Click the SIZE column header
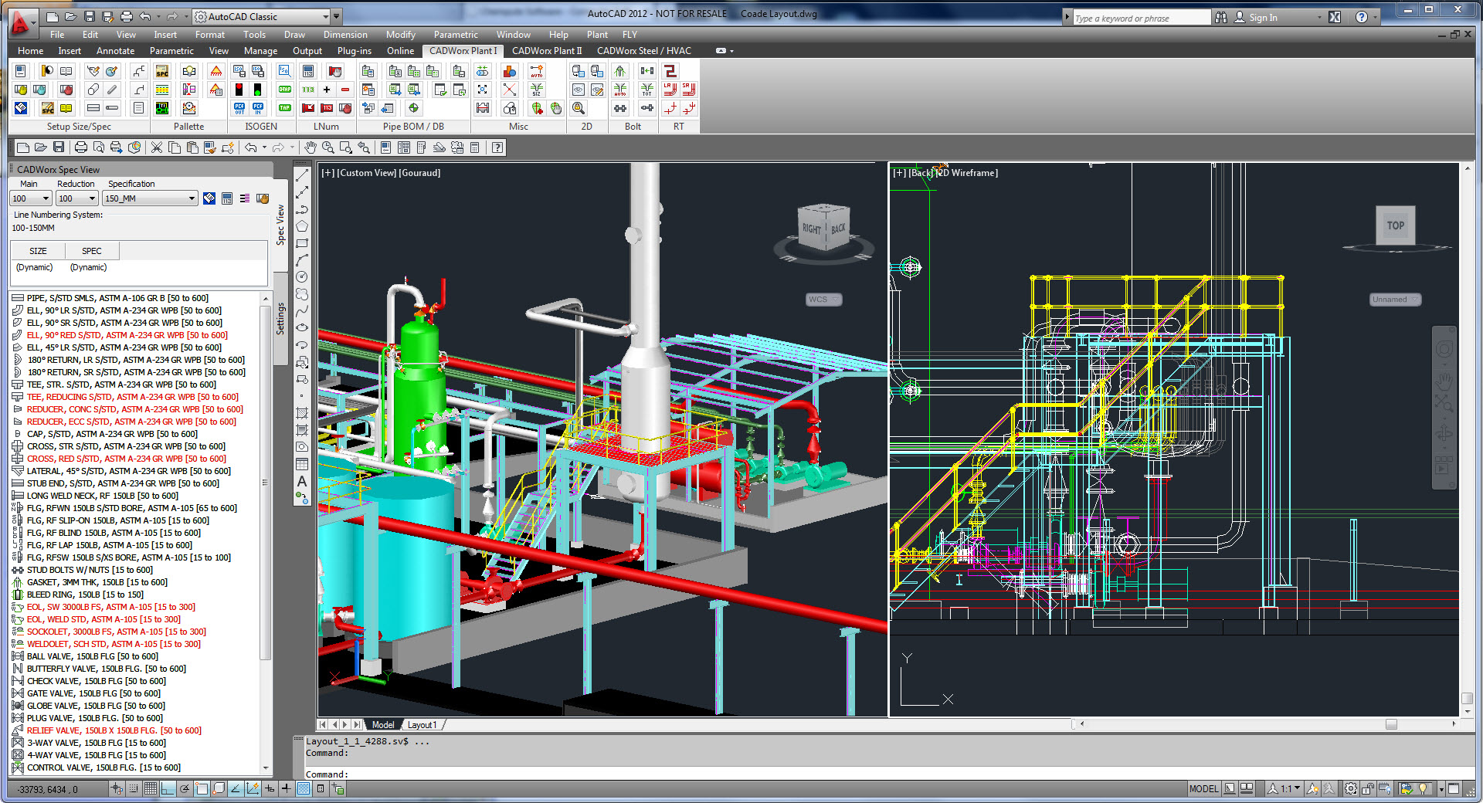Image resolution: width=1483 pixels, height=803 pixels. 38,251
